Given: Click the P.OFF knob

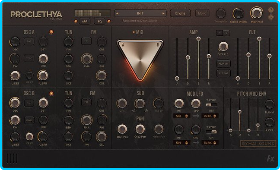Looking at the screenshot, I should [270, 122].
